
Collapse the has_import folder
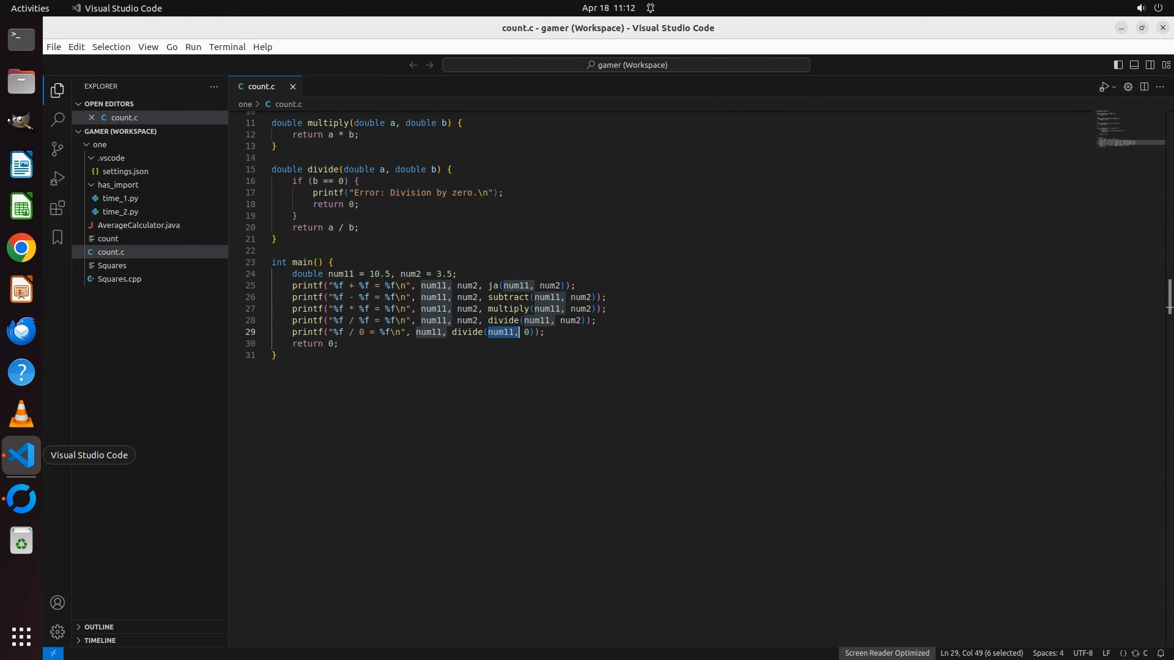(x=117, y=185)
